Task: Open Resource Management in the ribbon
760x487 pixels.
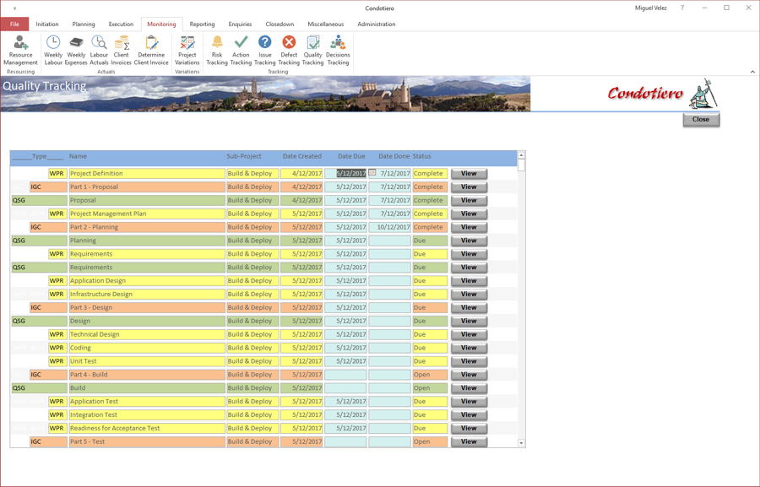Action: point(20,50)
